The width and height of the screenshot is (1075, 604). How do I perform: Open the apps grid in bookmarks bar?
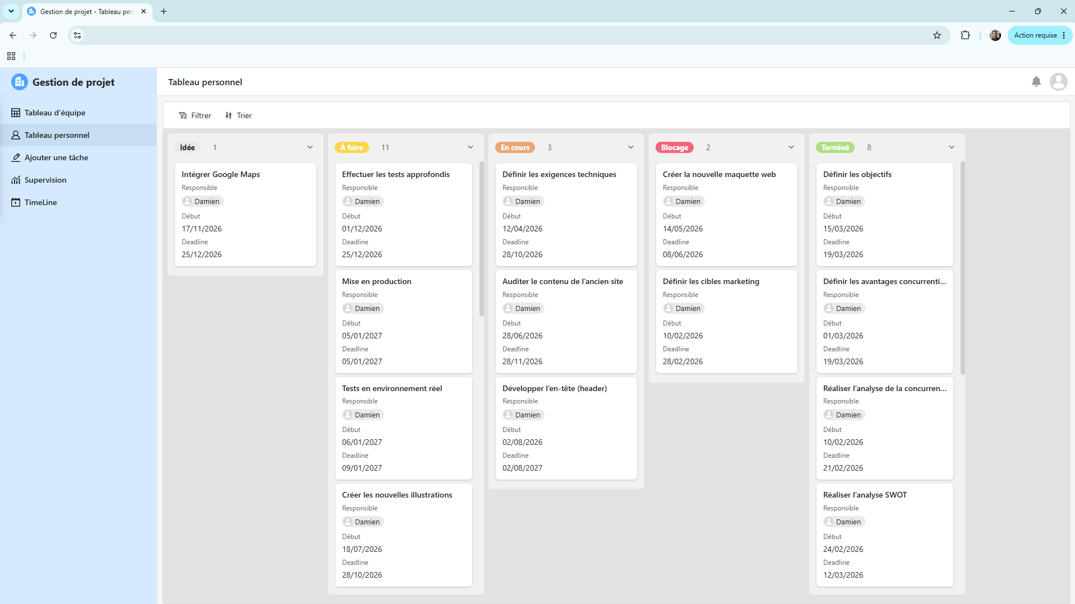click(11, 56)
